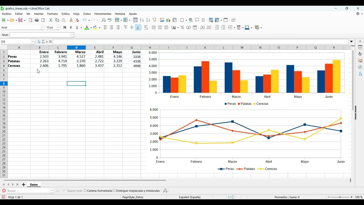Viewport: 364px width, 205px height.
Task: Cut the selection with the scissors icon
Action: (x=51, y=20)
